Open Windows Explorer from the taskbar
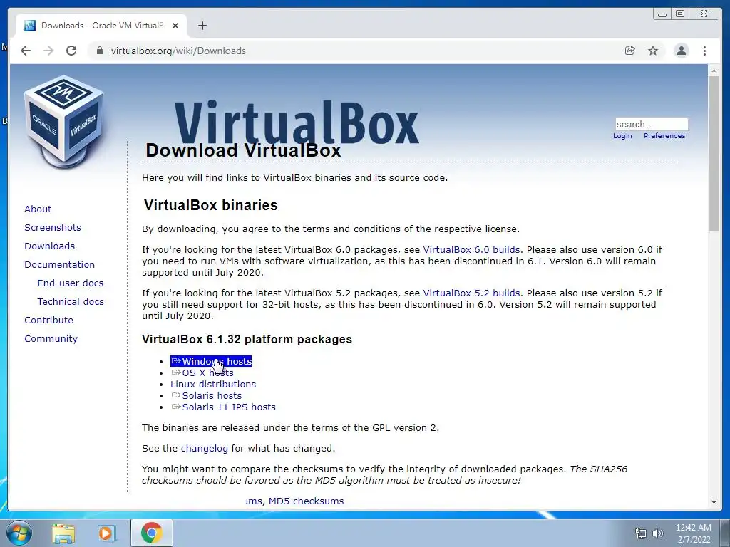Image resolution: width=730 pixels, height=547 pixels. pyautogui.click(x=63, y=533)
